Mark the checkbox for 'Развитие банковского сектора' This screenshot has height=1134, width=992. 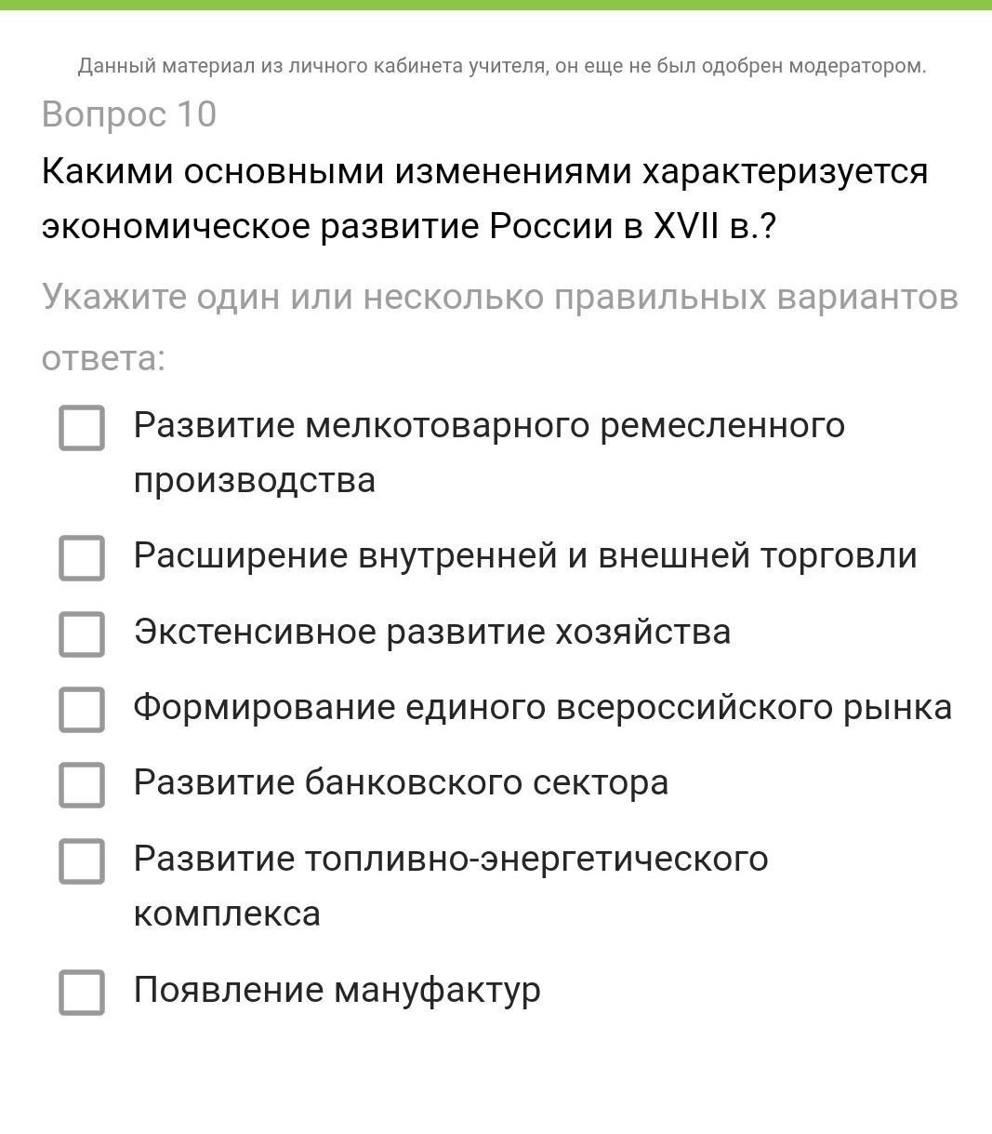tap(82, 784)
